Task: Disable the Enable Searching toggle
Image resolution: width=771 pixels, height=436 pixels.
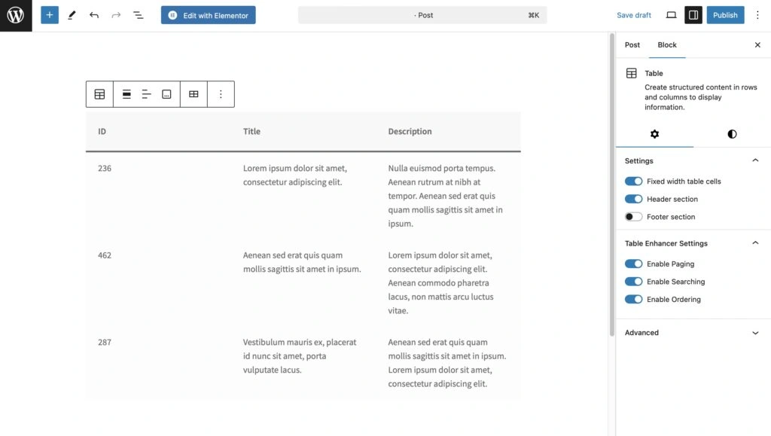Action: point(633,282)
